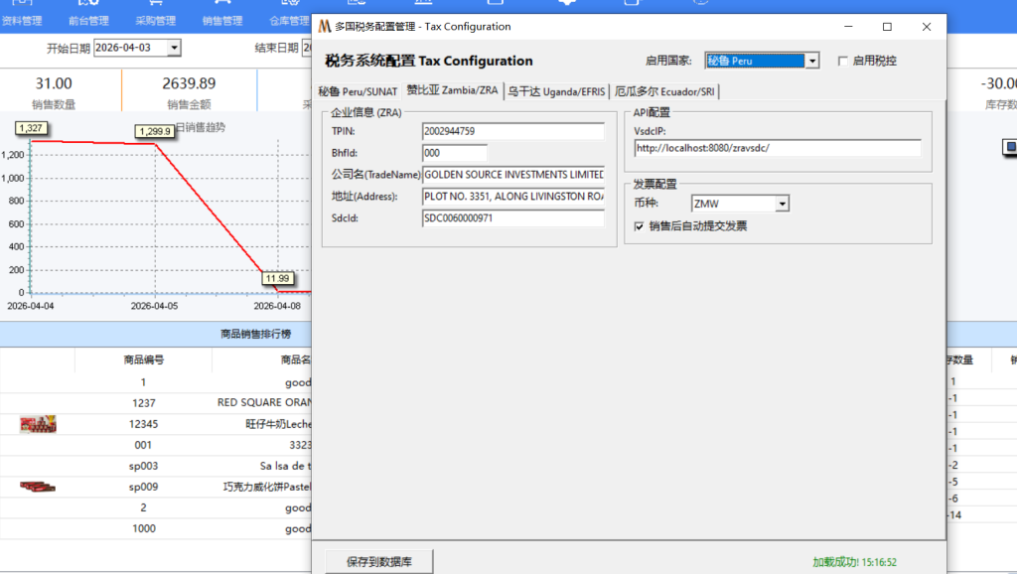
Task: Open the 币种 currency ZMW dropdown
Action: coord(783,204)
